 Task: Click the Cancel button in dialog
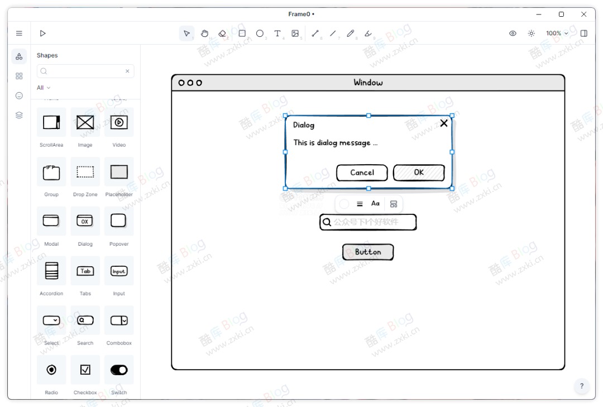pos(362,173)
